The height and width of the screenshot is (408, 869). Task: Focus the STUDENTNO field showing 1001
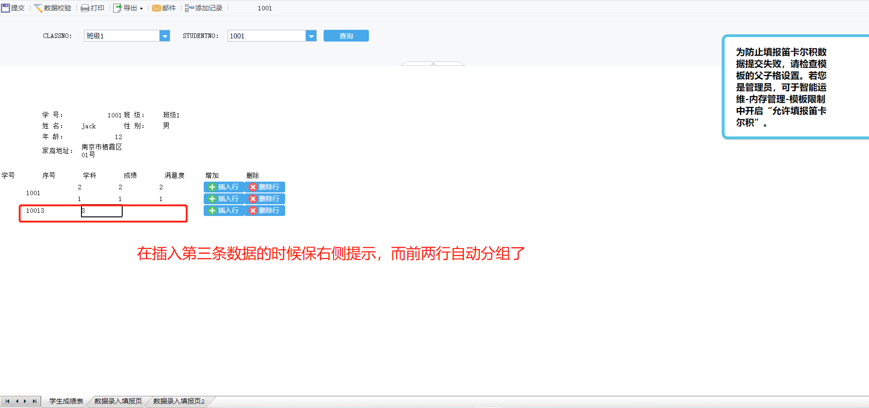point(267,36)
